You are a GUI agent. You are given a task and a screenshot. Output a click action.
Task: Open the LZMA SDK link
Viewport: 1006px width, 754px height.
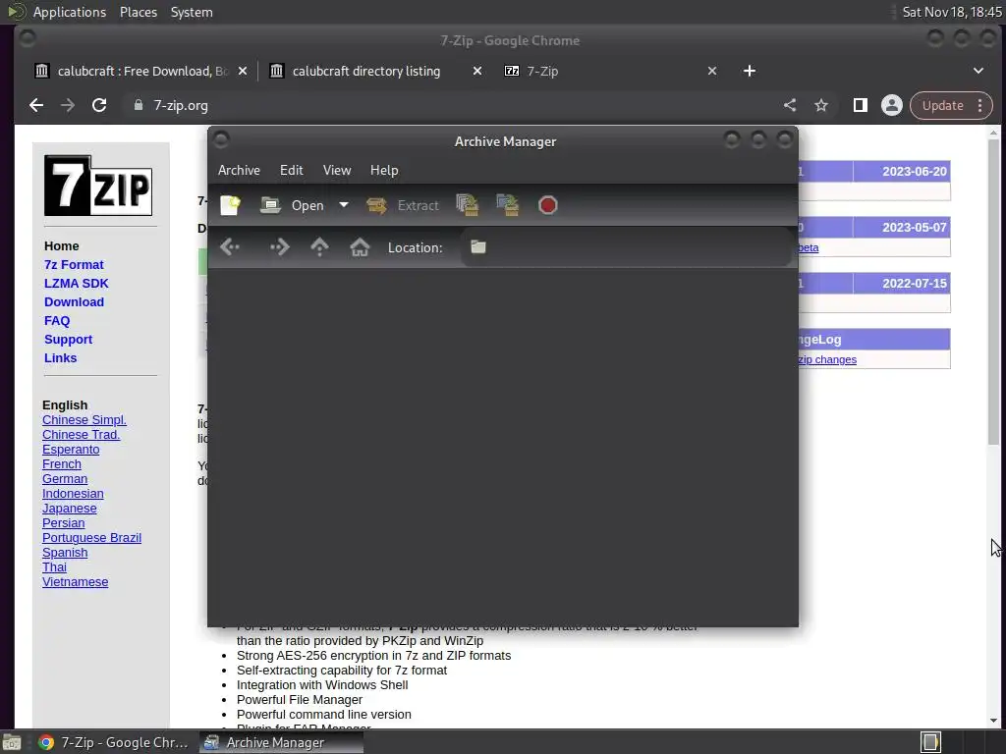tap(77, 283)
